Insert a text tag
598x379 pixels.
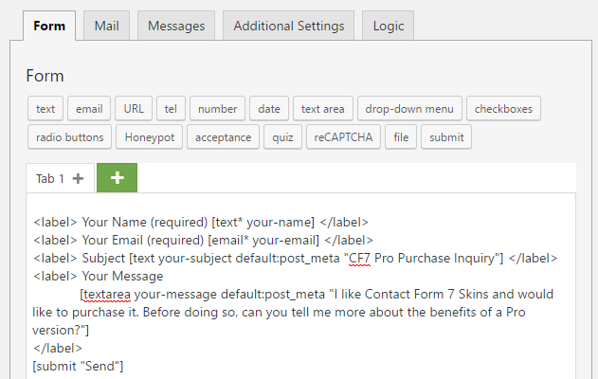point(45,109)
